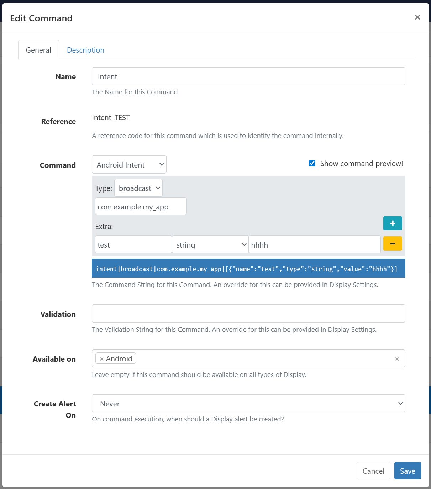Focus the empty Validation input field
Viewport: 431px width, 489px height.
click(248, 314)
